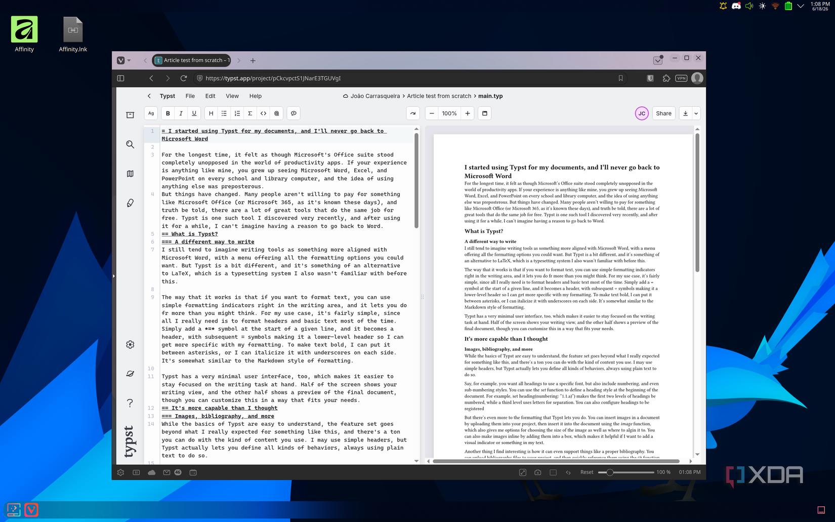The width and height of the screenshot is (835, 522).
Task: Capture page with the camera icon
Action: (x=538, y=472)
